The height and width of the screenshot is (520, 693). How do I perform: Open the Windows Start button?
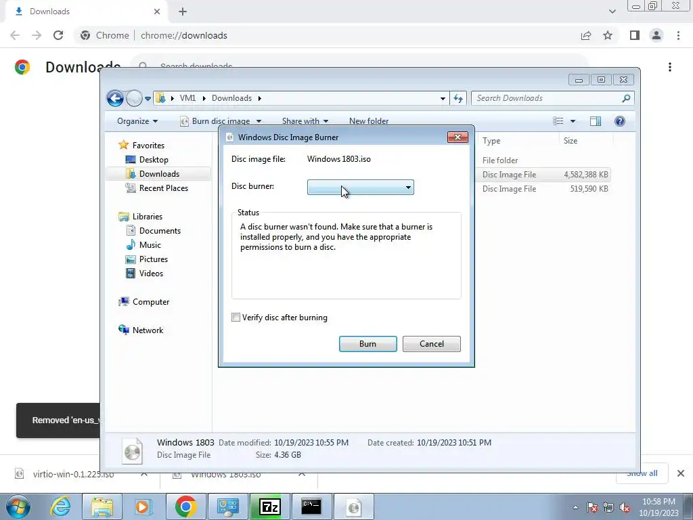(x=18, y=506)
